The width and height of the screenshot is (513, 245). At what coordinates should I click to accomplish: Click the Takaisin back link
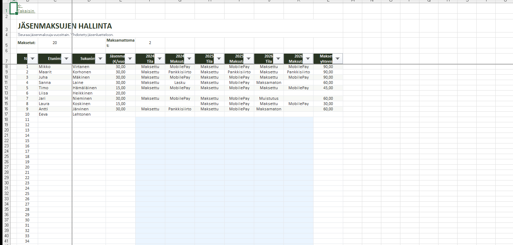(x=26, y=11)
